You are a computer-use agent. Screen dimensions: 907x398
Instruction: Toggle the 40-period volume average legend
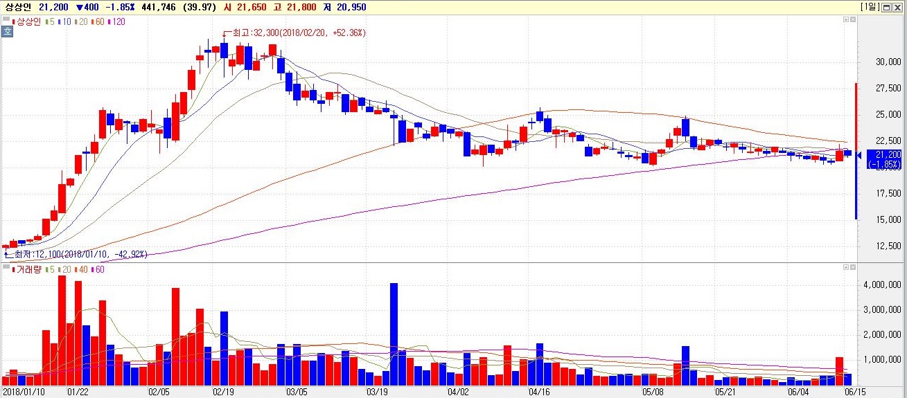click(81, 269)
